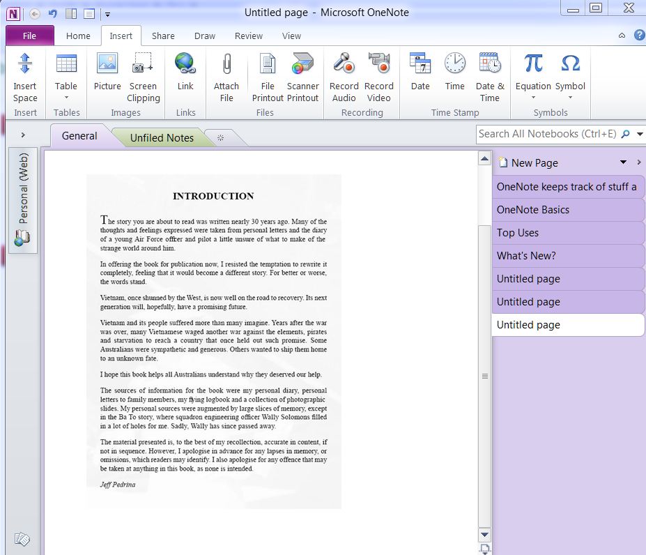Click the OneNote app icon in title bar
646x555 pixels.
(x=13, y=14)
